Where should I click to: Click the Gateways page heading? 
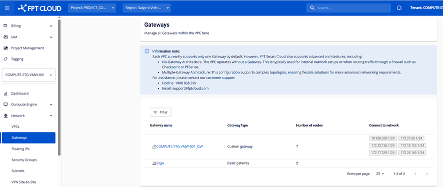(157, 25)
